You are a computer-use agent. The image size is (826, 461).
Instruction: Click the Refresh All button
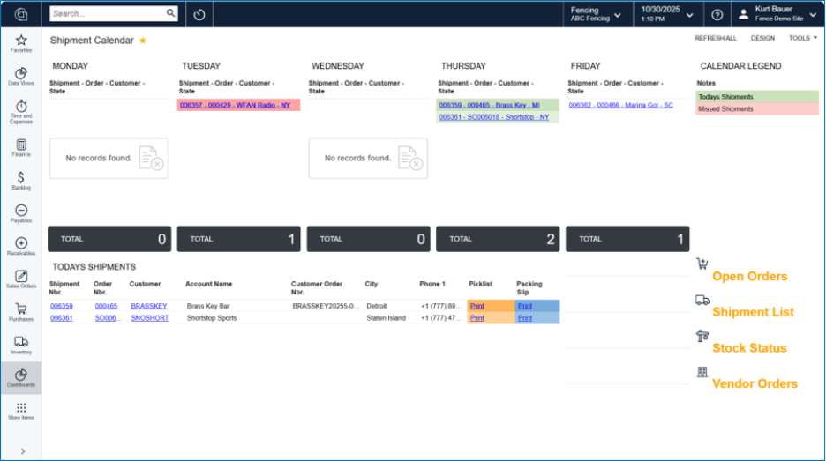click(x=715, y=38)
